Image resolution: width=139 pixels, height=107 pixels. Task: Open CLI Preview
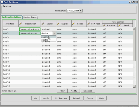pyautogui.click(x=61, y=98)
